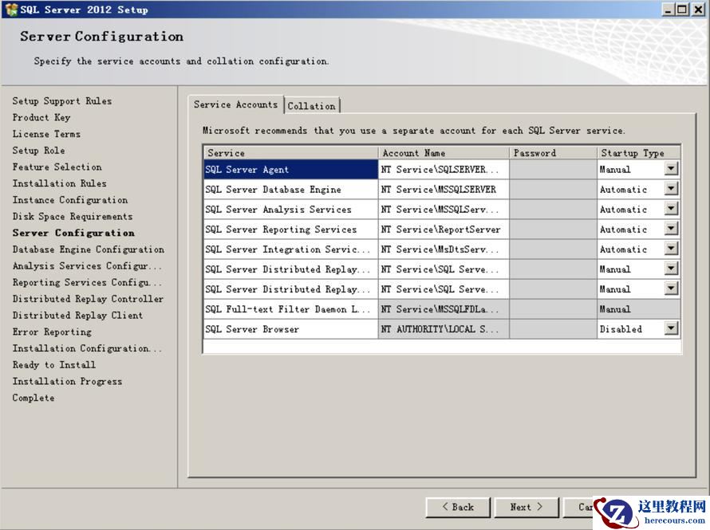This screenshot has width=710, height=530.
Task: Click Setup Support Rules in the sidebar
Action: (x=62, y=101)
